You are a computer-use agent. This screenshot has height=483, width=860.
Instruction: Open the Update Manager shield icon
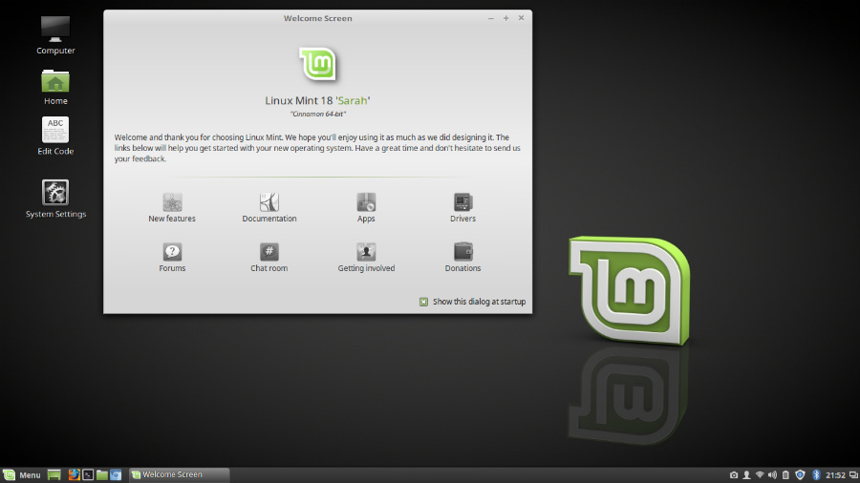(800, 474)
